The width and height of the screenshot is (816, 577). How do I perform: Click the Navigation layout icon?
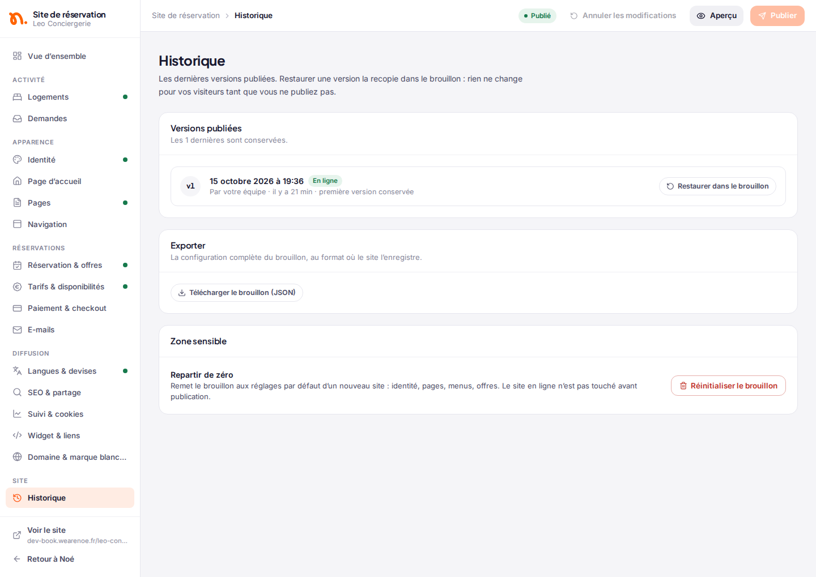[18, 224]
